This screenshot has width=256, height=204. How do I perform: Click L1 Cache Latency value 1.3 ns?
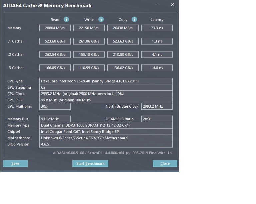pyautogui.click(x=157, y=41)
